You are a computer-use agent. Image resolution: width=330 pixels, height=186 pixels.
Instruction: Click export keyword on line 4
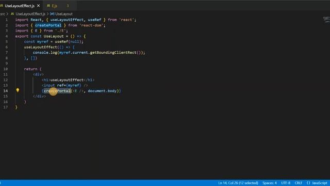[x=22, y=36]
